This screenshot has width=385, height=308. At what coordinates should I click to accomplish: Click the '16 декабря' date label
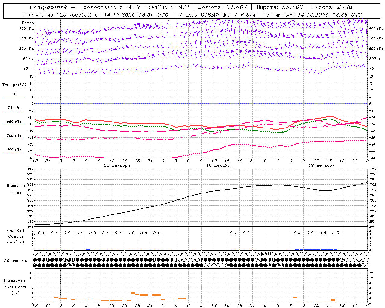(219, 165)
